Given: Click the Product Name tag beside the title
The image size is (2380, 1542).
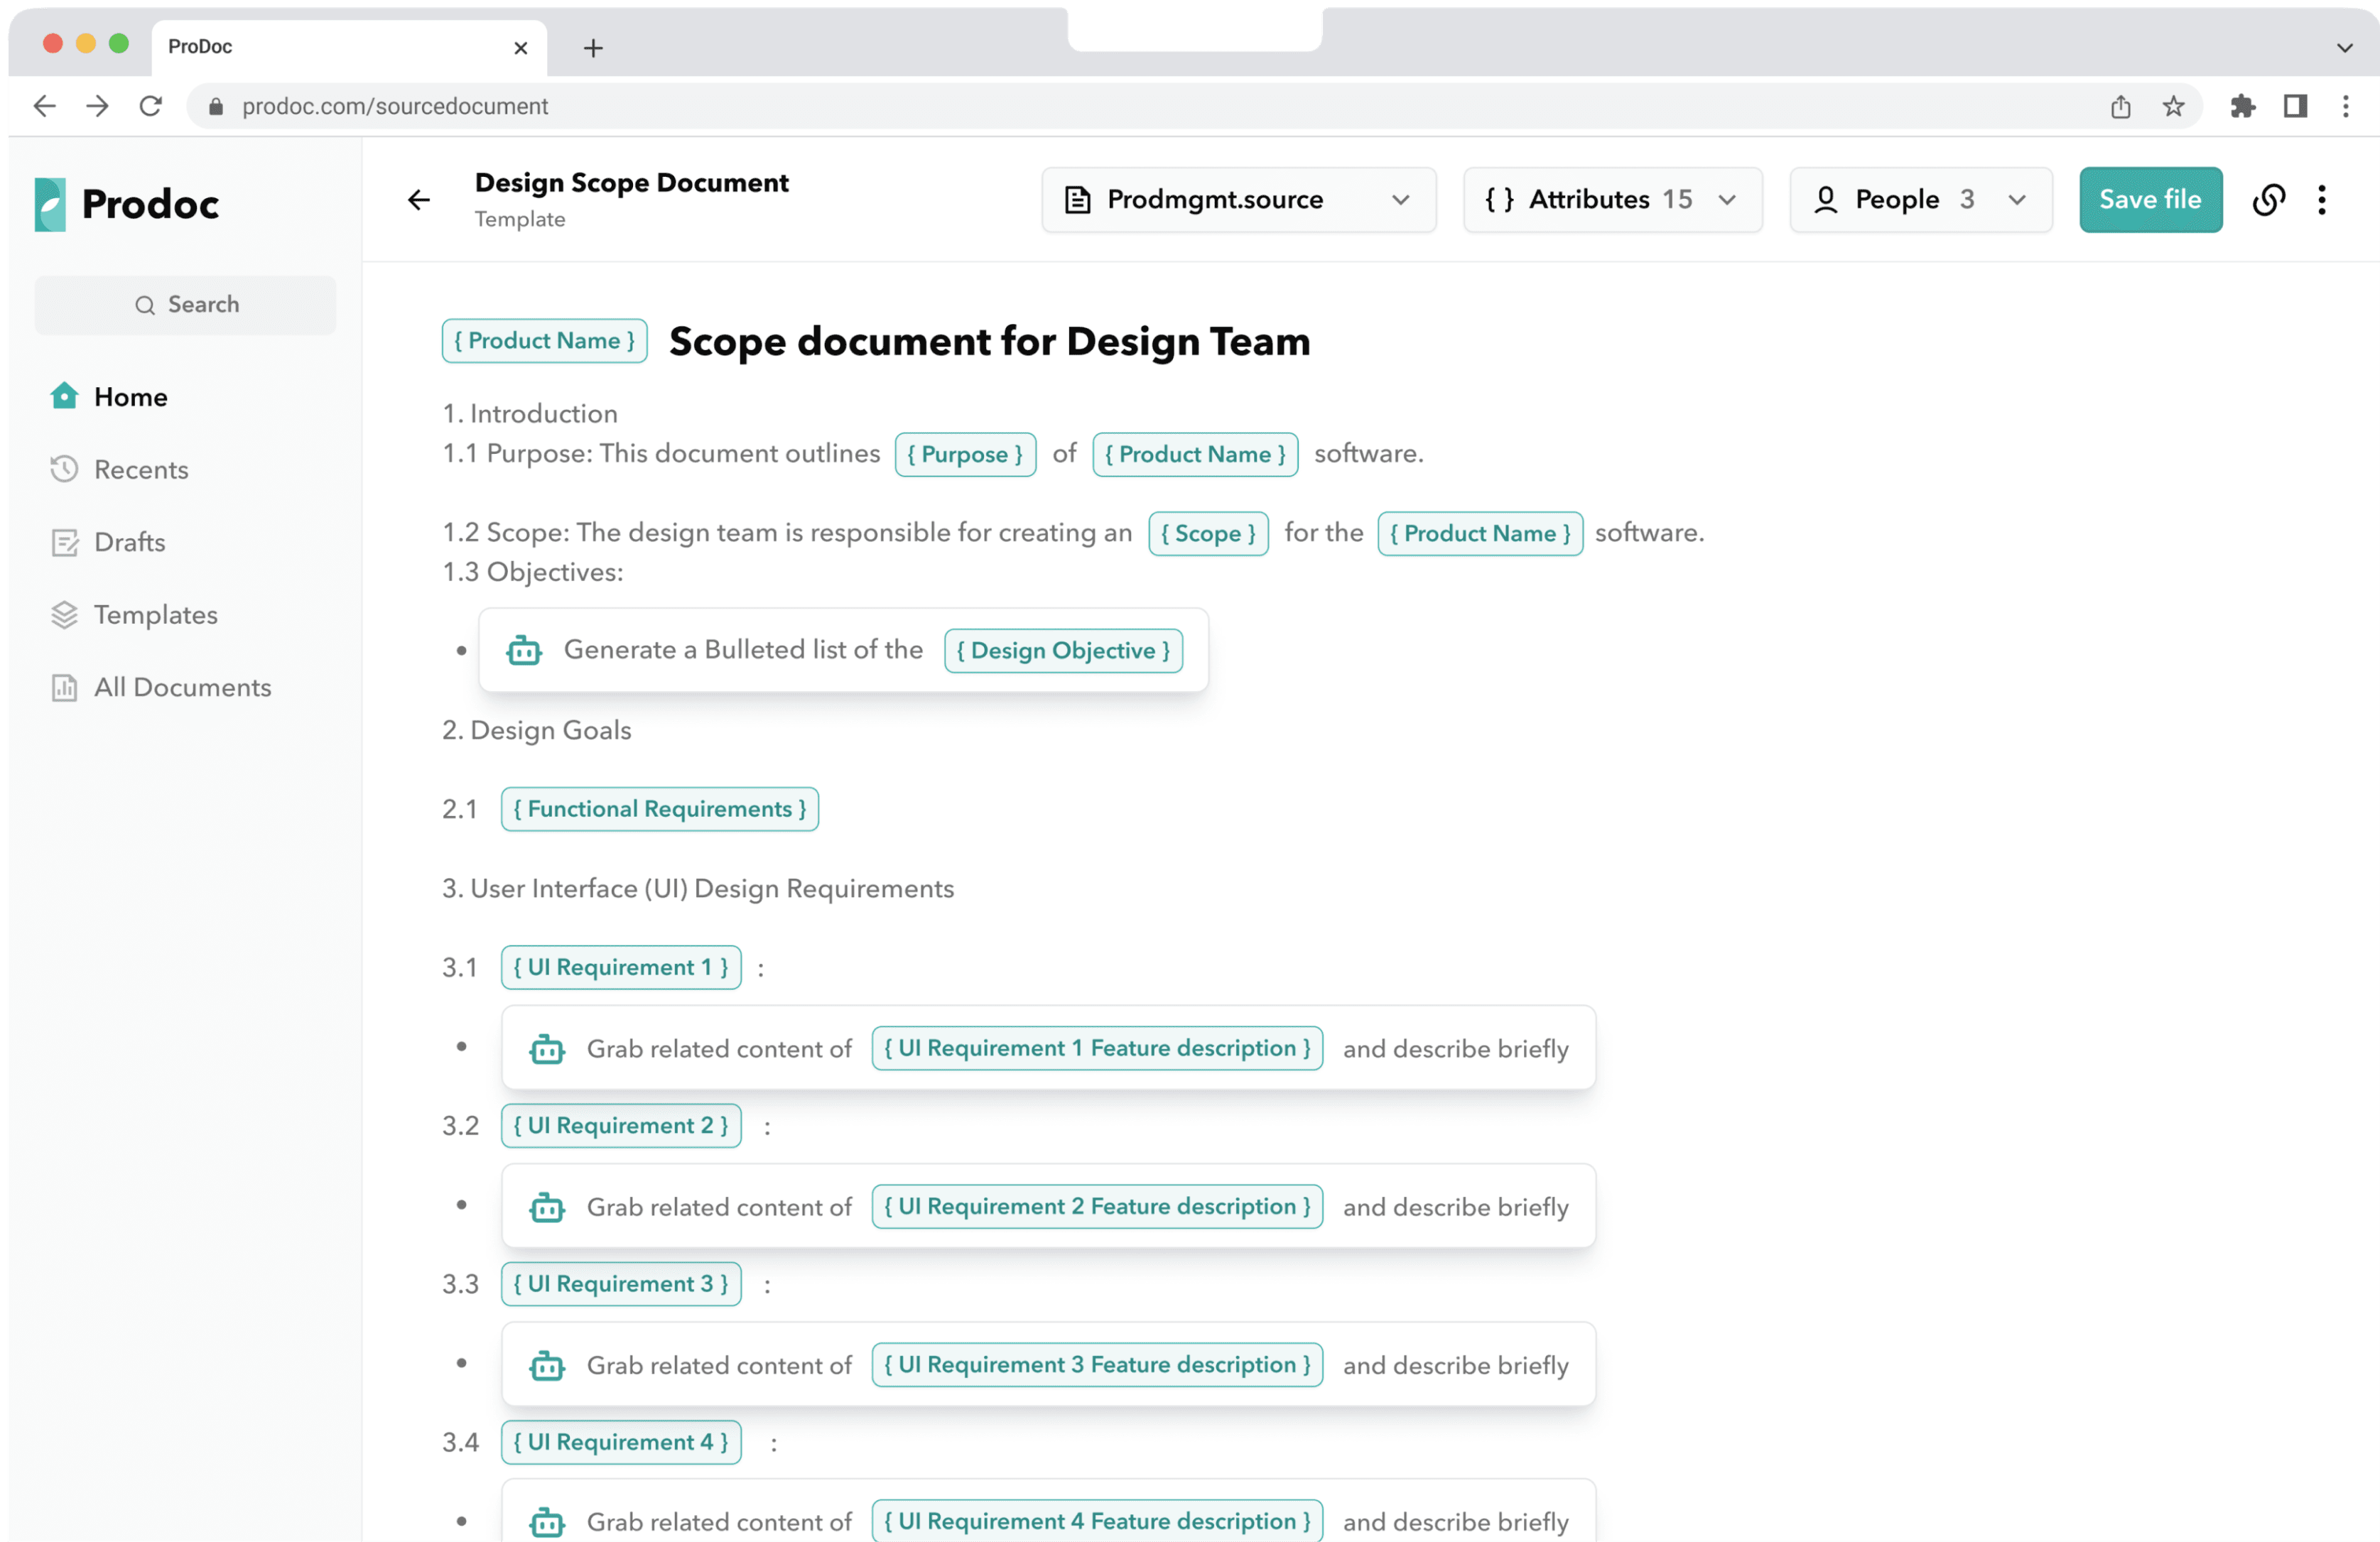Looking at the screenshot, I should click(544, 341).
